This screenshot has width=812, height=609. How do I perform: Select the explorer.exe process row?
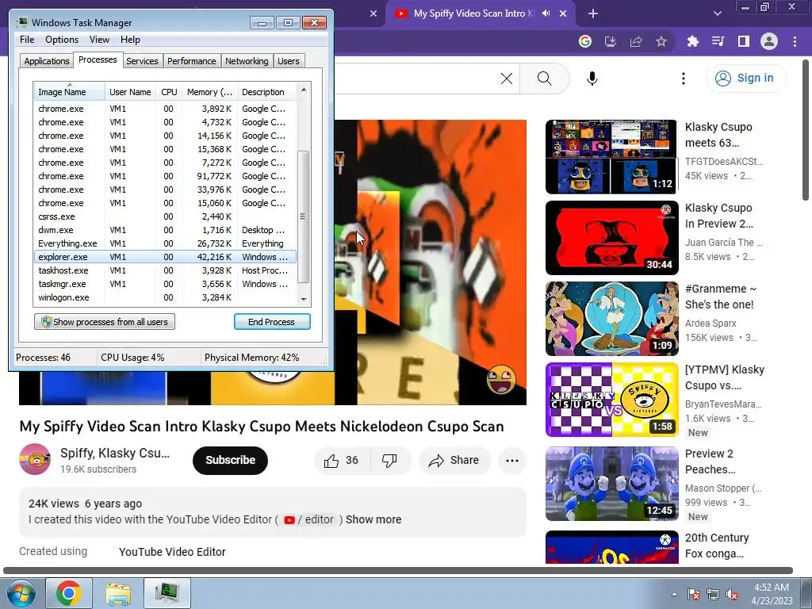pos(165,257)
